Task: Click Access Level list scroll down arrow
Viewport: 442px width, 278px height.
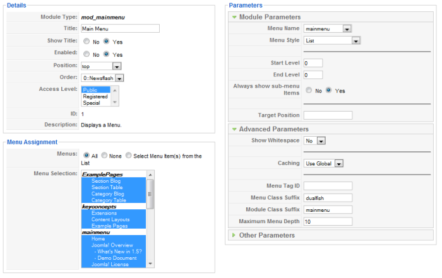Action: pyautogui.click(x=115, y=102)
